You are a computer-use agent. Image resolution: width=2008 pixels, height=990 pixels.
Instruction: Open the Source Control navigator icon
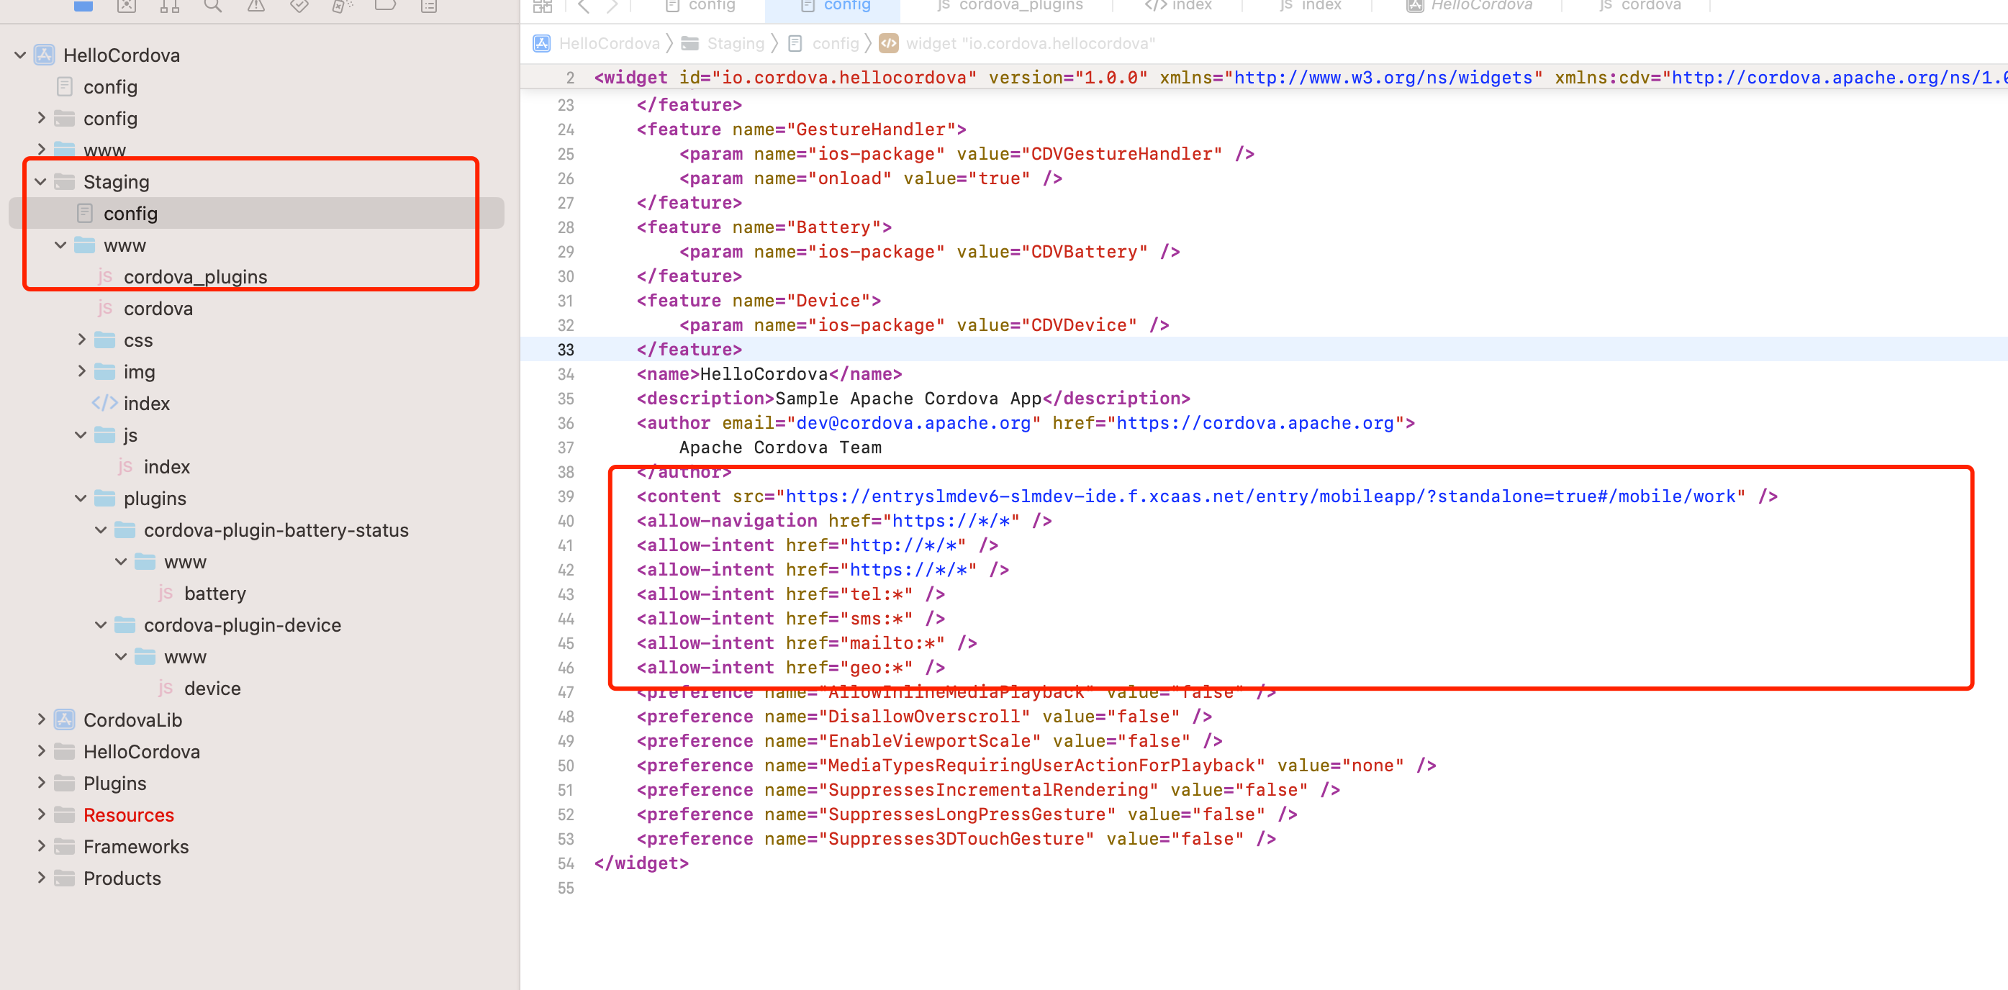(x=126, y=6)
